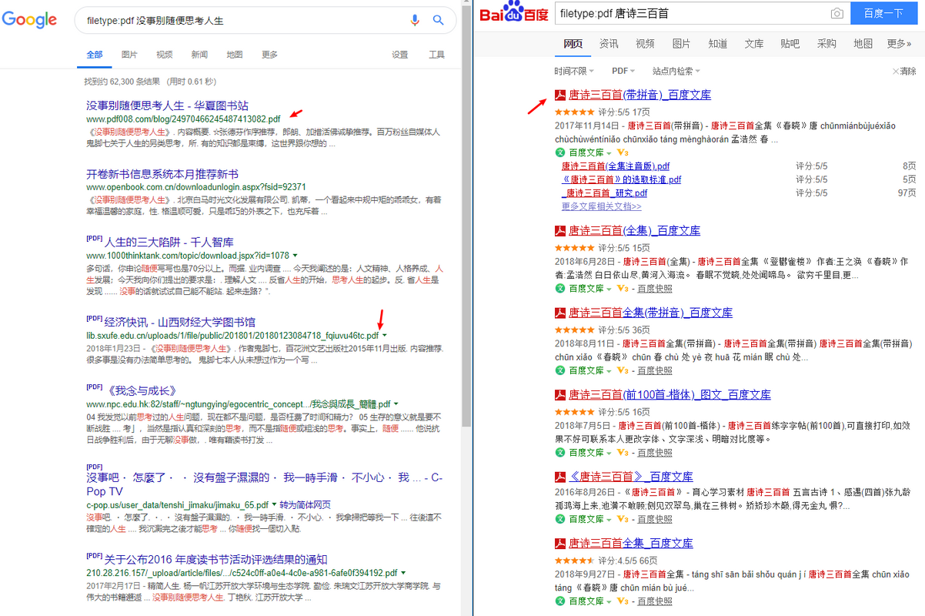Open the 关于公布2016 年度读书节活动评选结果的通知 result

(216, 560)
